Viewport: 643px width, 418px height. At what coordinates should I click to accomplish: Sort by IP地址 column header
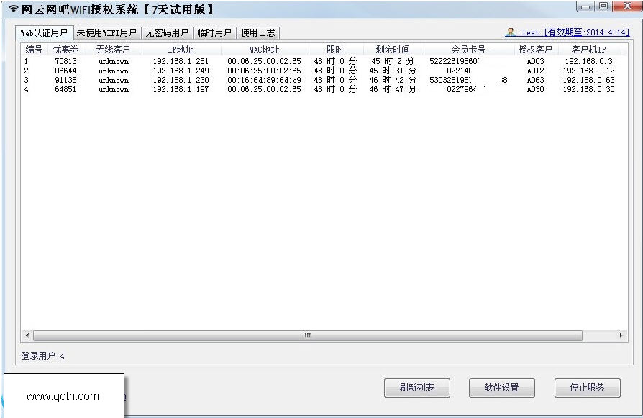[x=181, y=50]
